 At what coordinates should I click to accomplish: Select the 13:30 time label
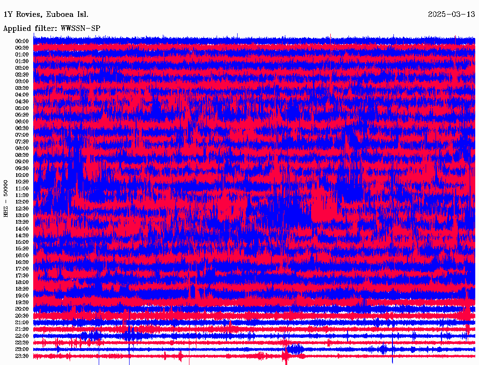tap(22, 222)
